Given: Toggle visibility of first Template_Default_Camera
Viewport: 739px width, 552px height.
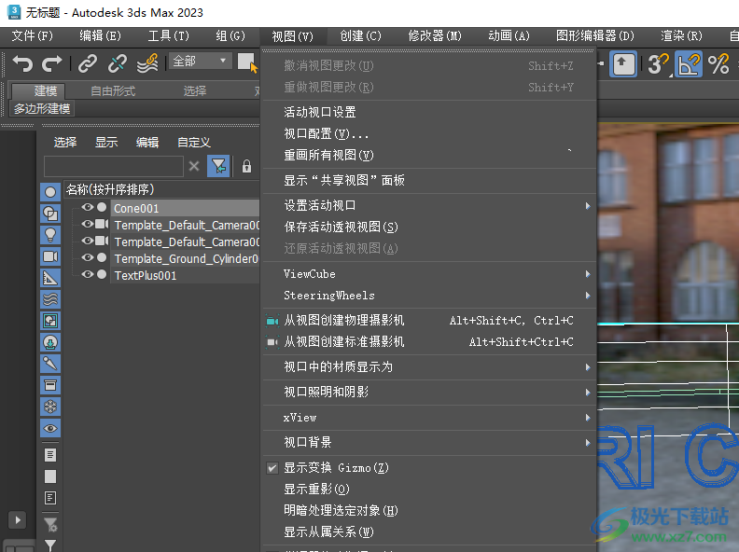Looking at the screenshot, I should [88, 224].
